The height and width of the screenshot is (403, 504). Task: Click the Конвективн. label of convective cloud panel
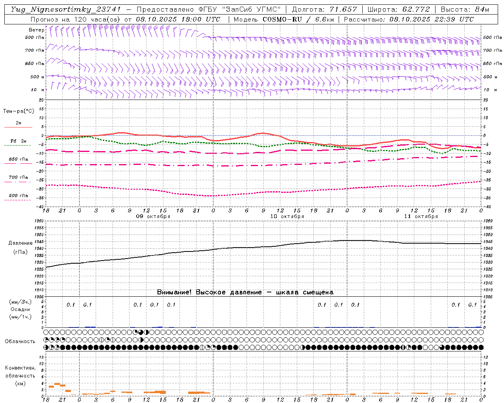point(20,368)
